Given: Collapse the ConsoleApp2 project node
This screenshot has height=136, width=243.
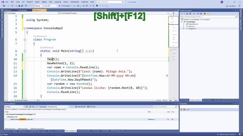Looking at the screenshot, I should (x=182, y=22).
